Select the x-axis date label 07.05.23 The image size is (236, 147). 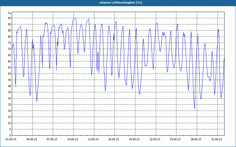[x=52, y=139]
